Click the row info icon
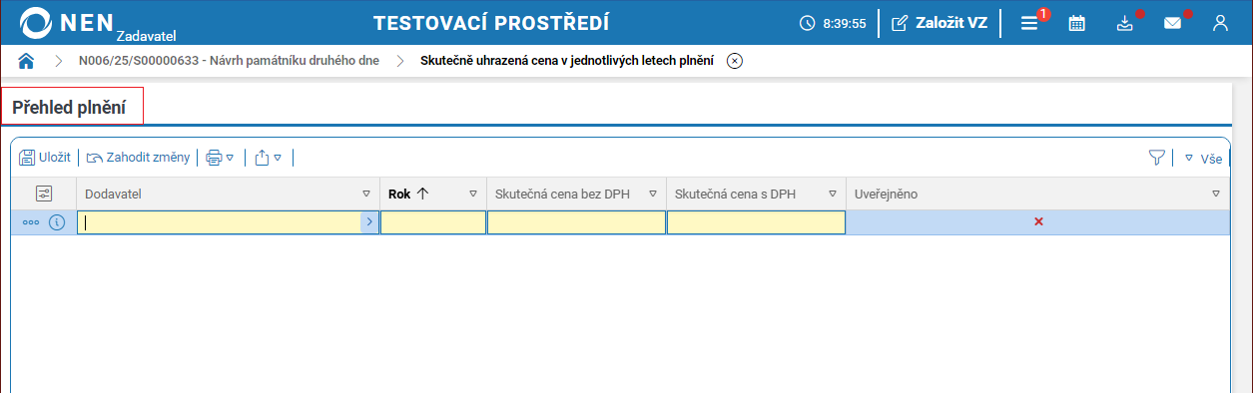The image size is (1253, 393). coord(57,222)
